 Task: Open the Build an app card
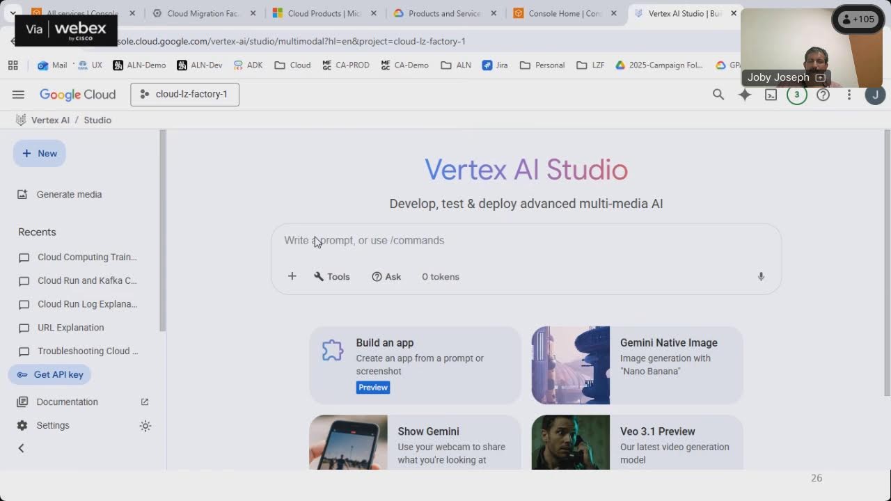click(415, 365)
